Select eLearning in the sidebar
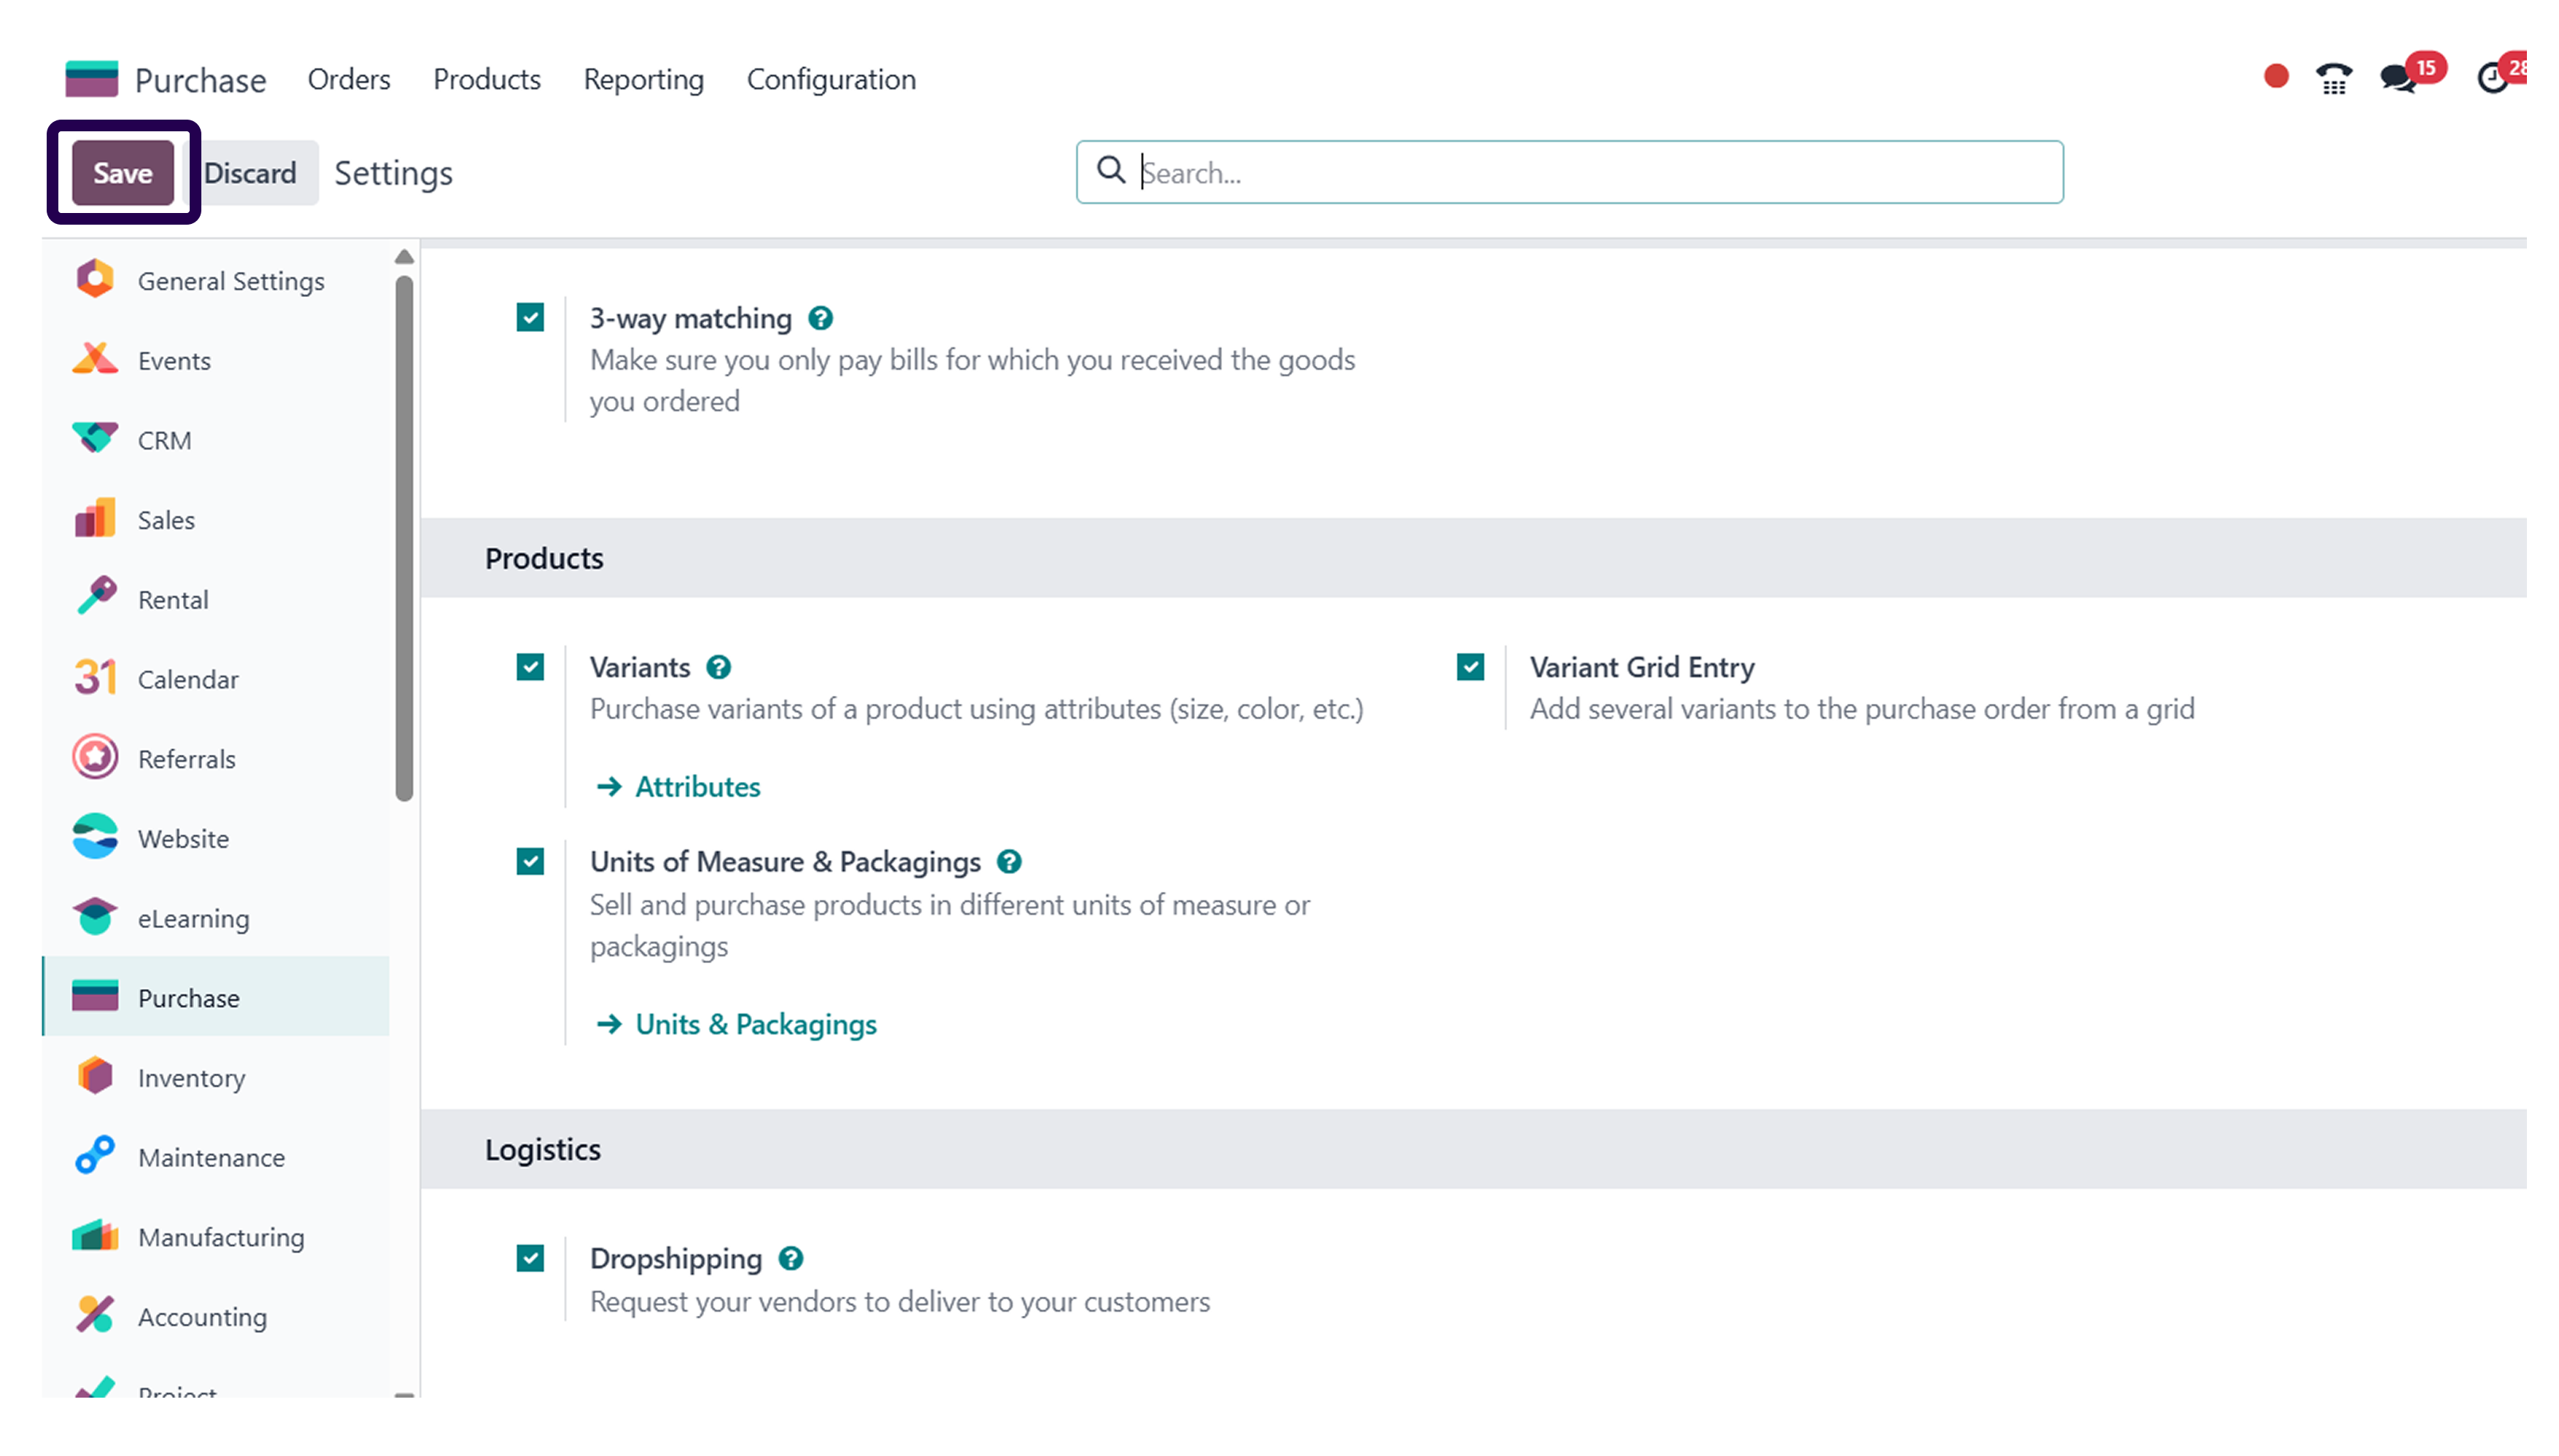The width and height of the screenshot is (2559, 1456). coord(216,918)
